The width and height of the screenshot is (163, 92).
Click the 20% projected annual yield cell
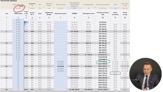point(74,8)
